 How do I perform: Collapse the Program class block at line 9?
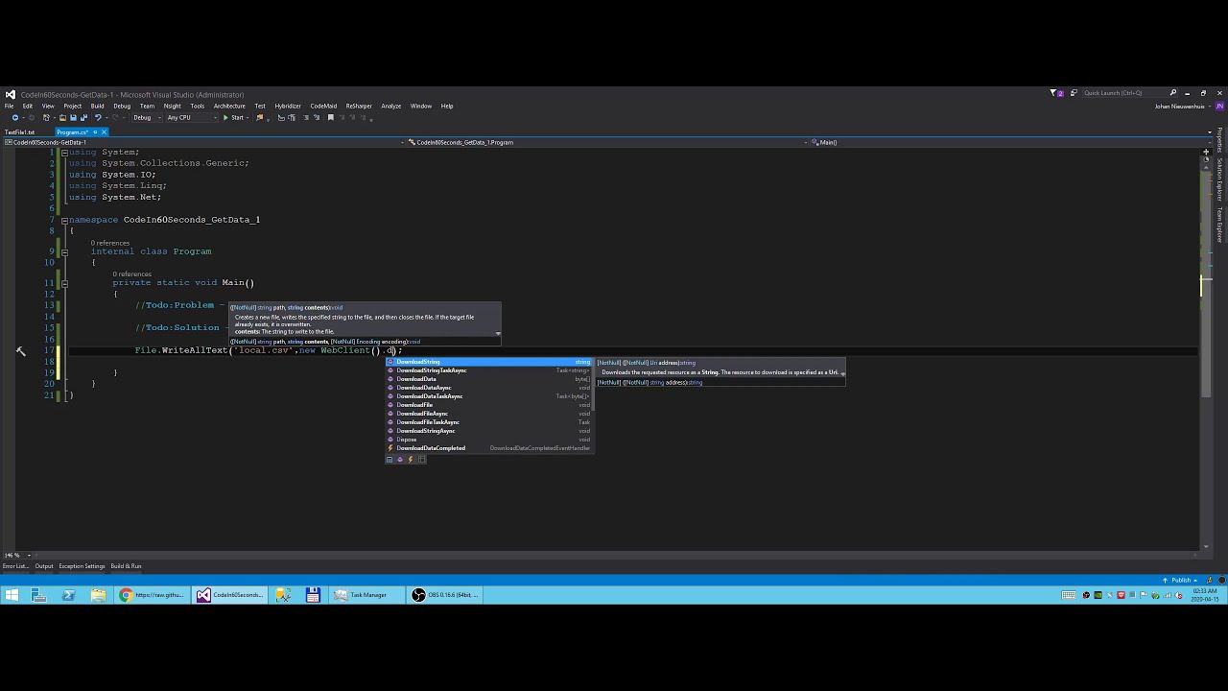(x=64, y=251)
